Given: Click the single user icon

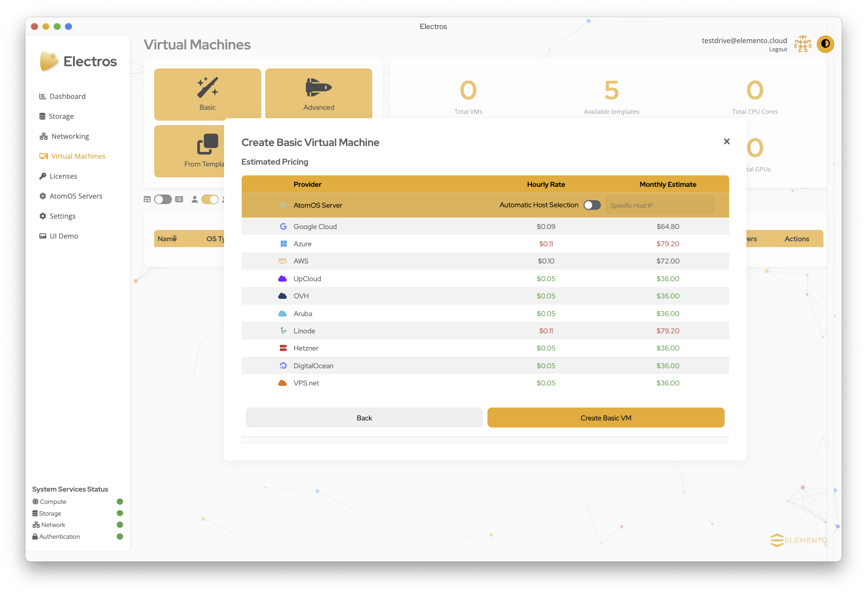Looking at the screenshot, I should [195, 199].
